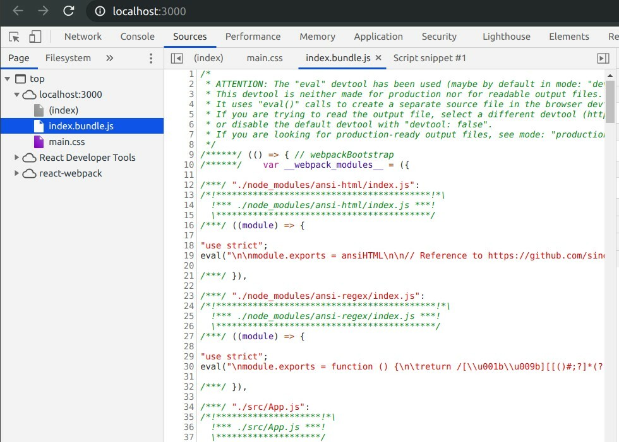Expand the React Developer Tools node

pyautogui.click(x=16, y=158)
